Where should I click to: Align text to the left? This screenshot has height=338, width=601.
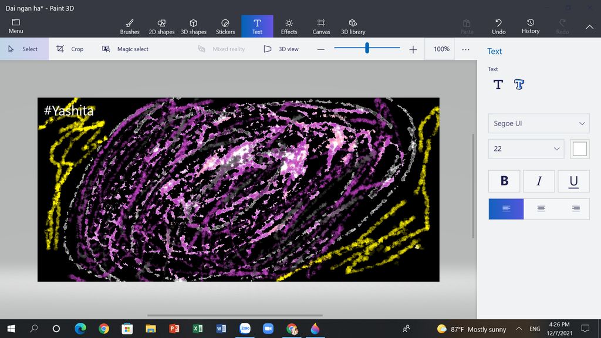[x=506, y=209]
